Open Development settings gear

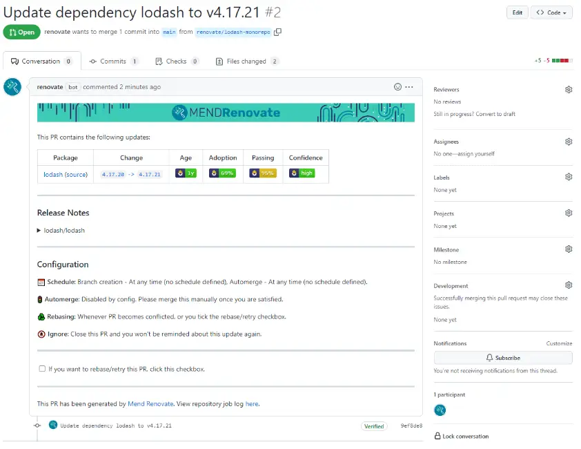coord(569,285)
